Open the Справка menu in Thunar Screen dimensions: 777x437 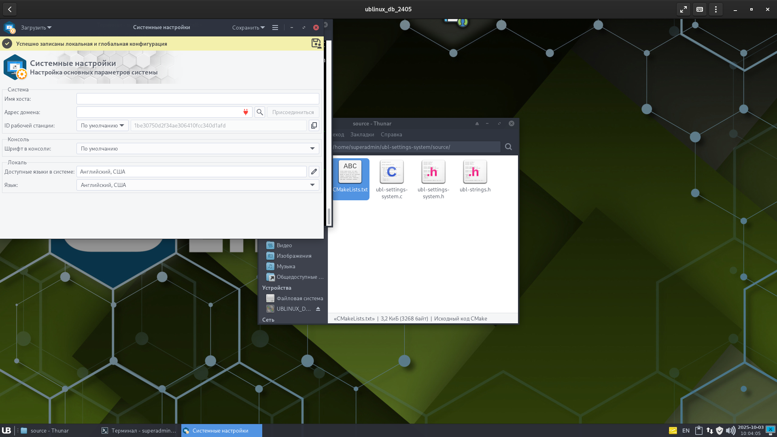pos(391,134)
